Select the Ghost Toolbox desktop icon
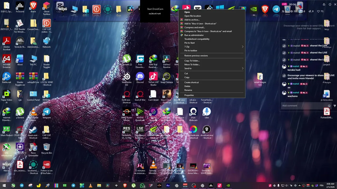 click(x=47, y=9)
